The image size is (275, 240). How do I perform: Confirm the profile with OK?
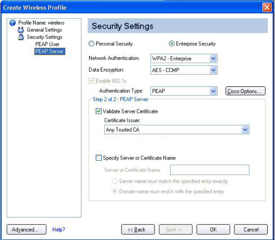click(x=213, y=230)
